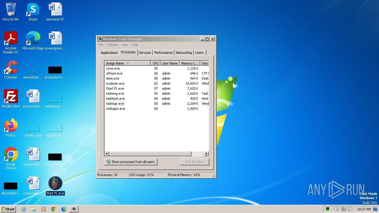This screenshot has height=213, width=379.
Task: Select the Start FL.exe desktop icon
Action: [x=55, y=186]
